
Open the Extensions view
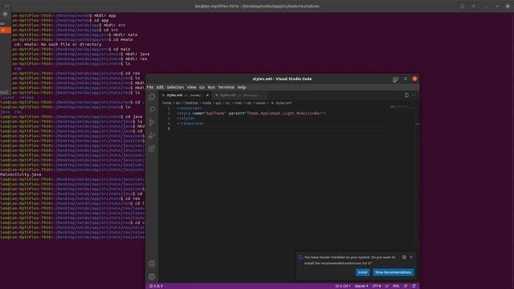[152, 149]
